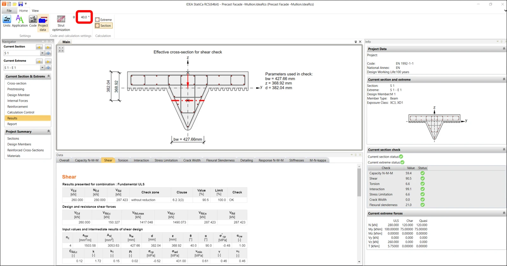Open the Current Extreme S 1 - E 1 dropdown
507x266 pixels.
tap(24, 68)
